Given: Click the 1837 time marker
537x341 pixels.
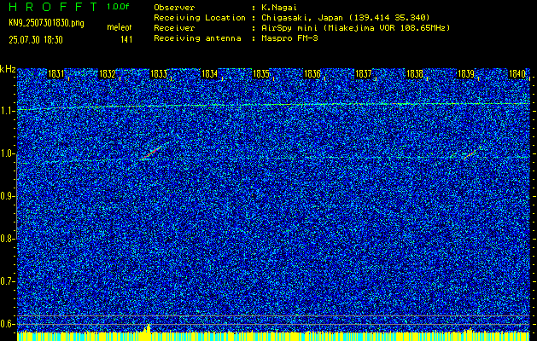Looking at the screenshot, I should coord(364,74).
